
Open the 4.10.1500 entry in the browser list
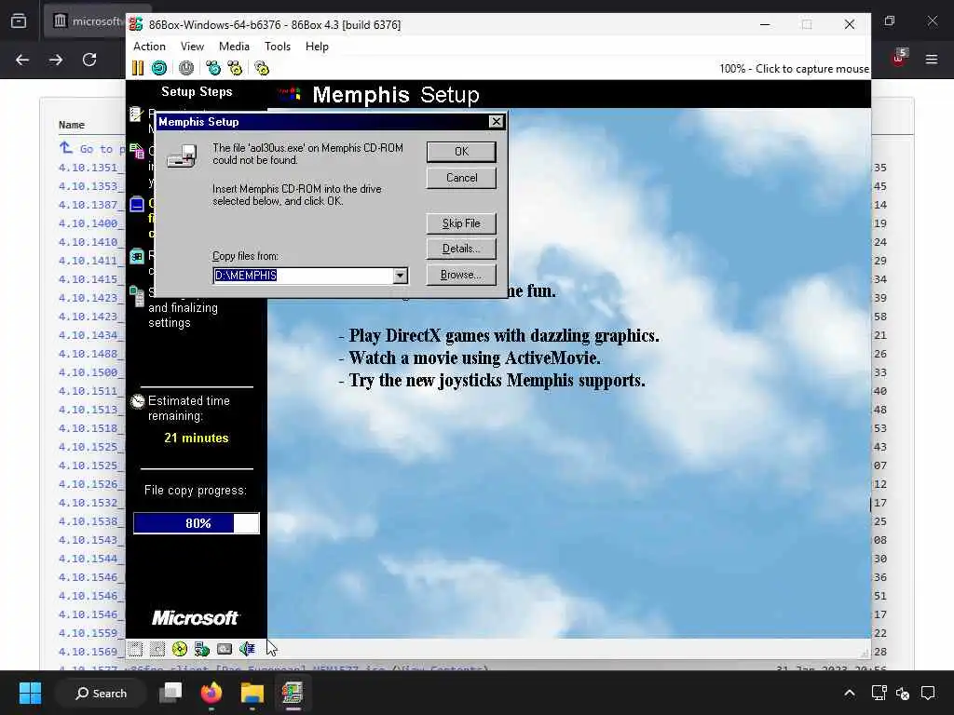tap(90, 372)
